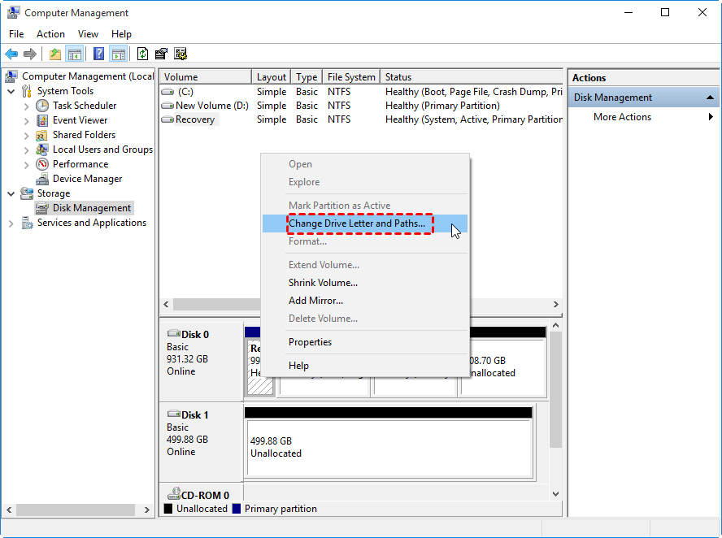Click the Computer Management title bar icon

13,12
